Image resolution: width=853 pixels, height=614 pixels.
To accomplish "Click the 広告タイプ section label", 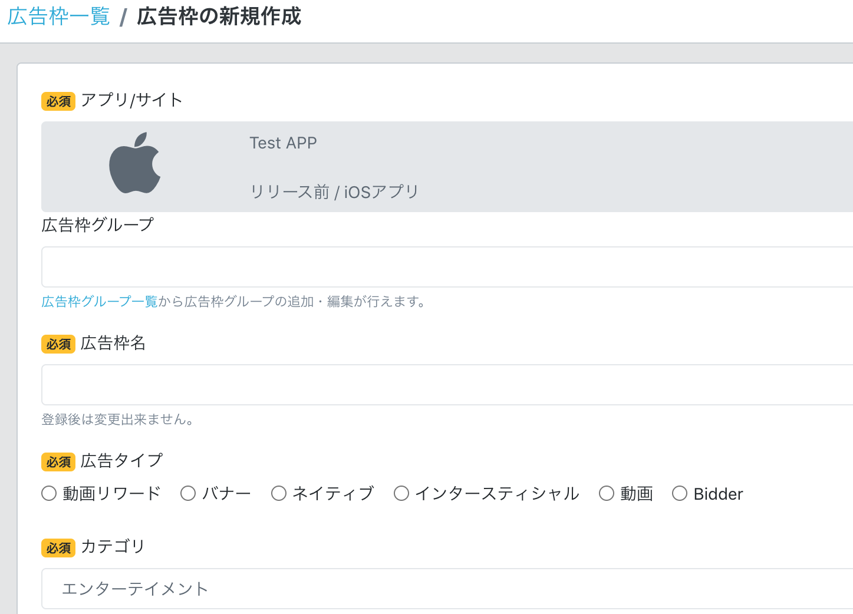I will point(121,460).
